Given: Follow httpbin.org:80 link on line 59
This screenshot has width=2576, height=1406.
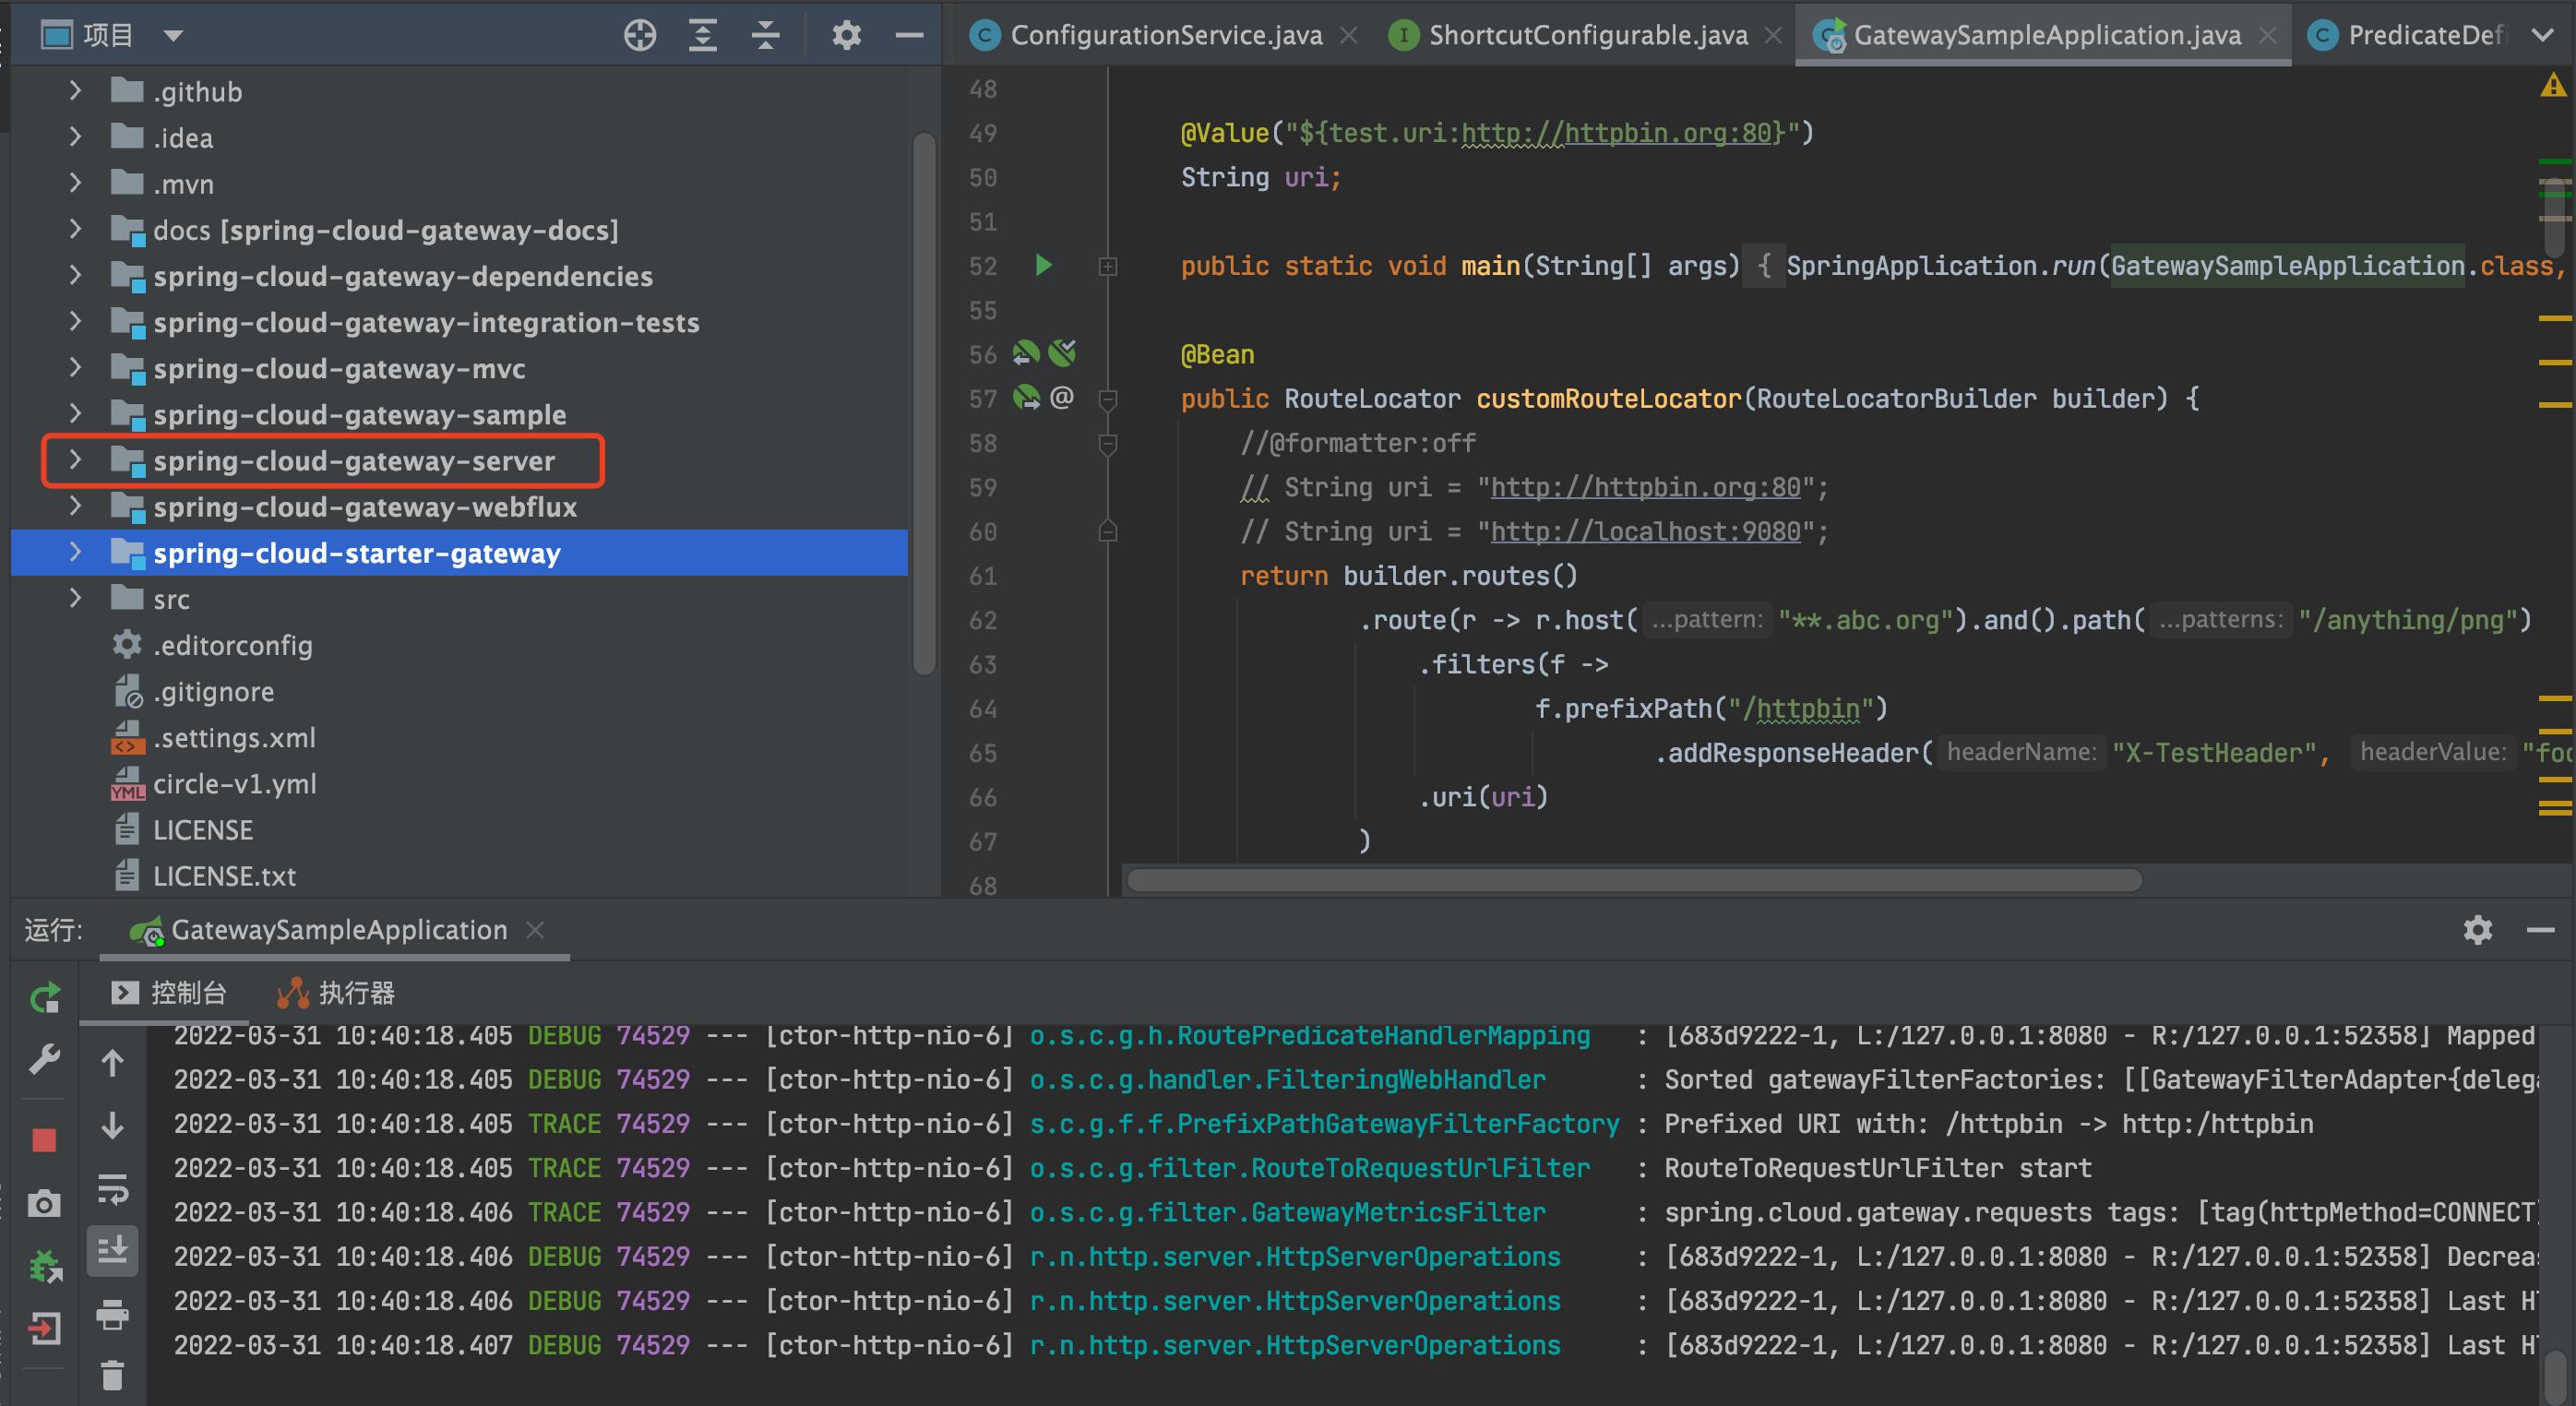Looking at the screenshot, I should tap(1645, 487).
